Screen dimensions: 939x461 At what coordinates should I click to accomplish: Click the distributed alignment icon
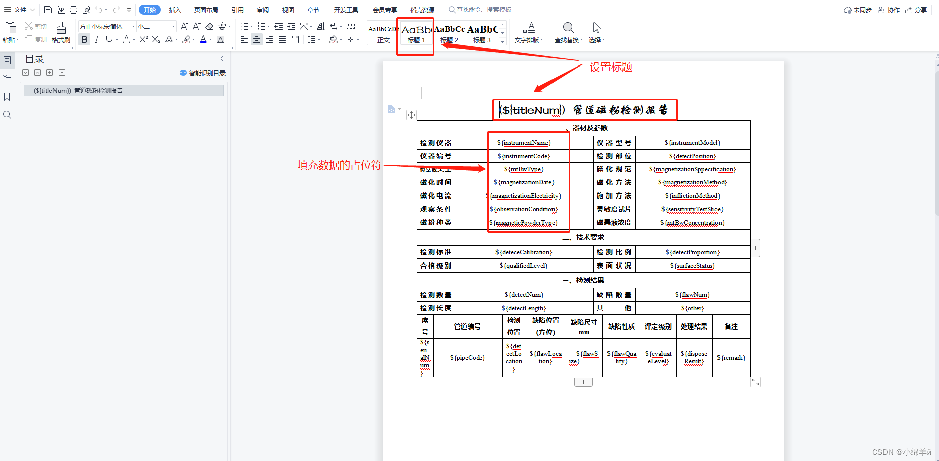[295, 39]
